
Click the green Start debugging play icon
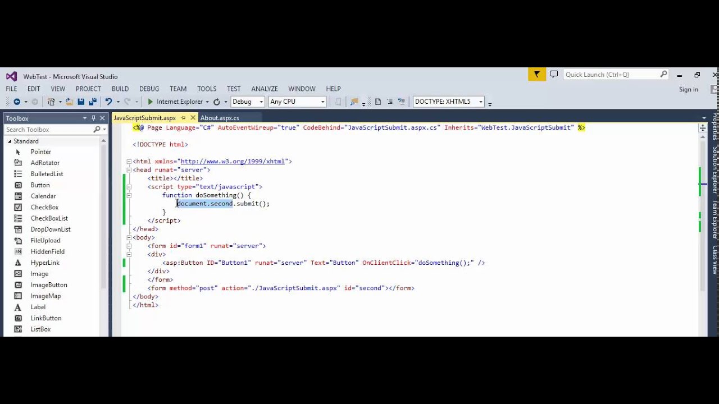tap(150, 102)
